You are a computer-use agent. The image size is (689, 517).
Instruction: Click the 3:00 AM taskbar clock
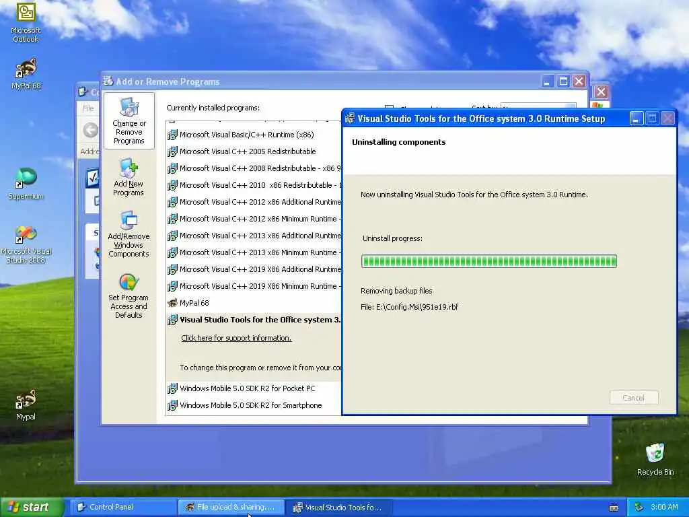tap(664, 507)
